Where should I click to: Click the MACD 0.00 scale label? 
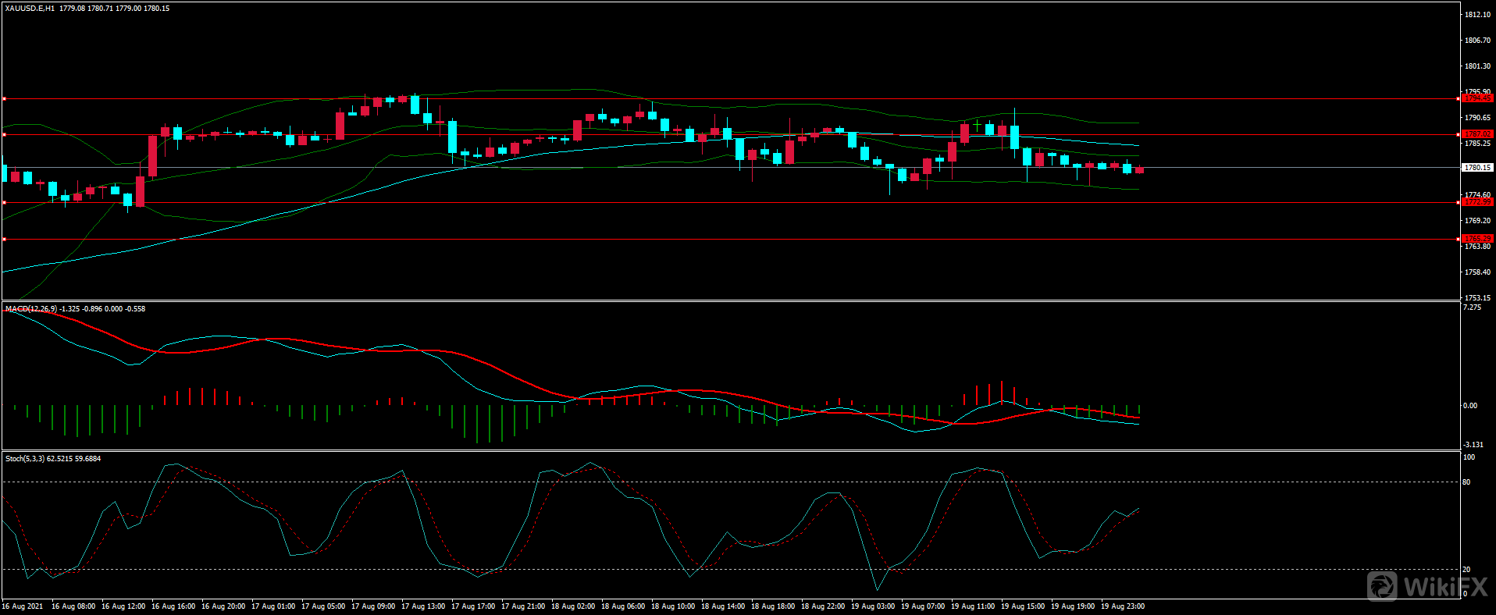(1469, 406)
